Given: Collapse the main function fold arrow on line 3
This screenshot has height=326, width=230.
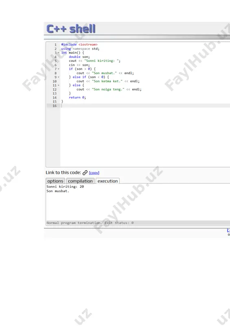Looking at the screenshot, I should (58, 53).
